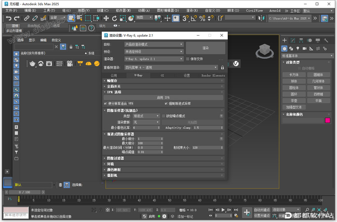Activate the Select and Move tool
Image resolution: width=337 pixels, height=222 pixels.
pyautogui.click(x=106, y=18)
